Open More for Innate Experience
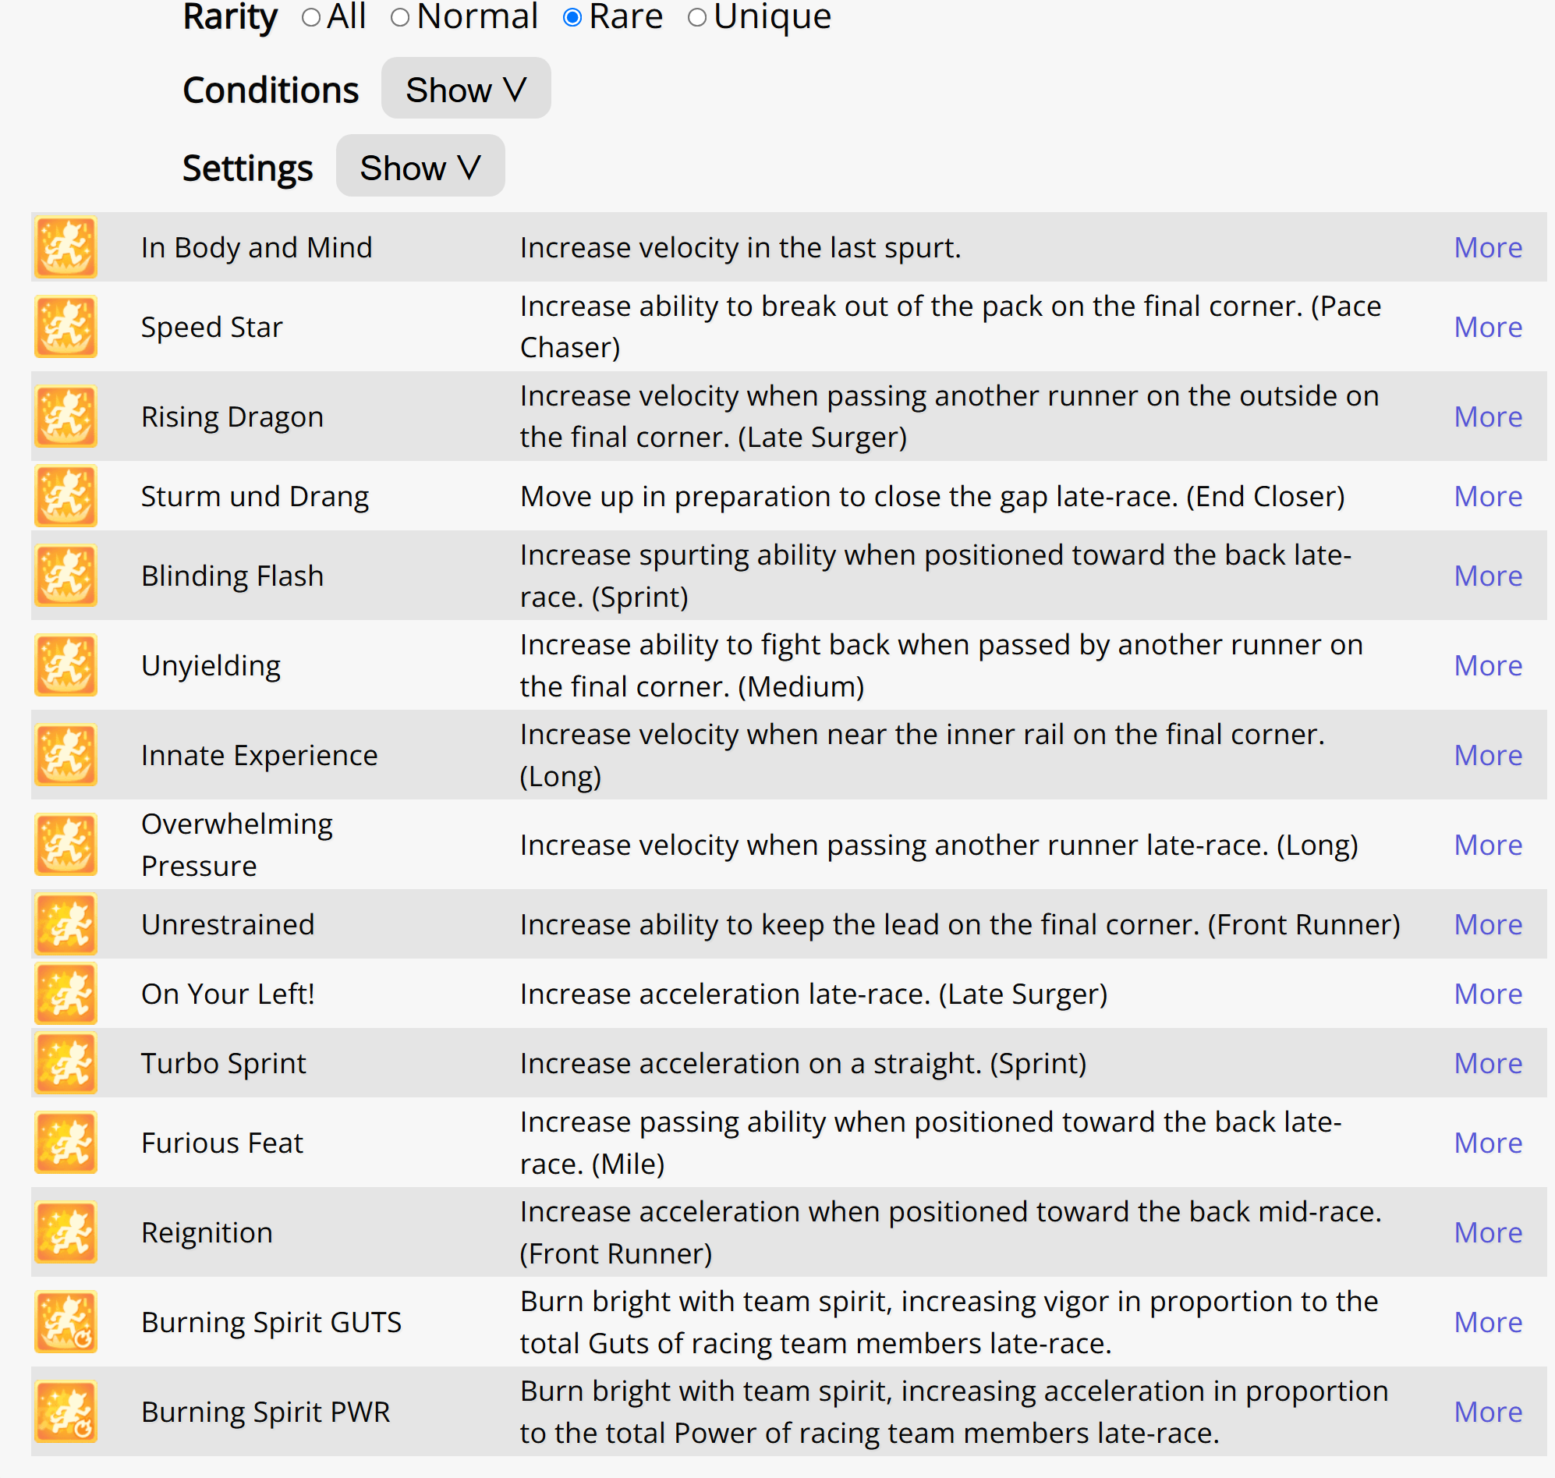The image size is (1555, 1478). pos(1488,756)
